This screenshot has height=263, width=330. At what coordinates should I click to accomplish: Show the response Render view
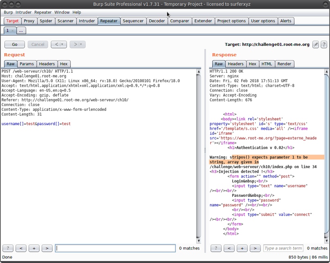(284, 64)
